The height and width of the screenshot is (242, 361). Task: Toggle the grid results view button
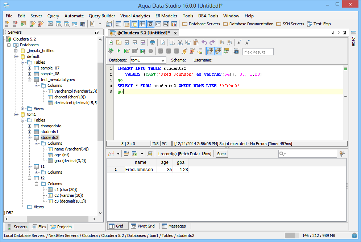[x=210, y=51]
